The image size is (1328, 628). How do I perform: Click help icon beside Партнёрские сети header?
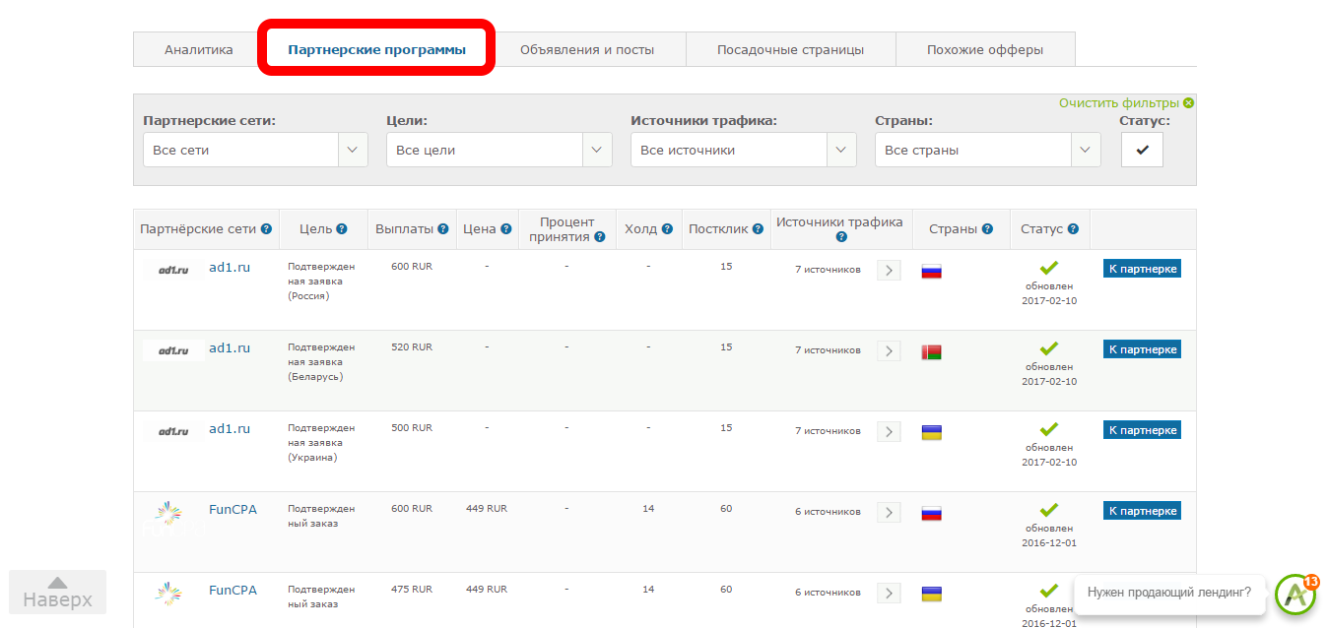pyautogui.click(x=266, y=229)
